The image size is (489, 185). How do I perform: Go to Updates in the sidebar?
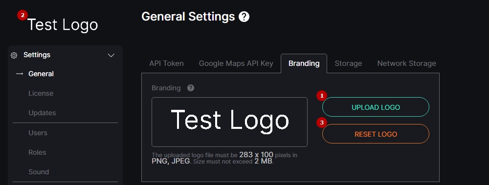coord(42,113)
